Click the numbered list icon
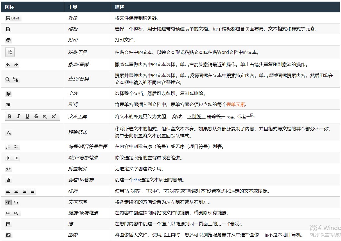This screenshot has width=341, height=241. [x=8, y=147]
